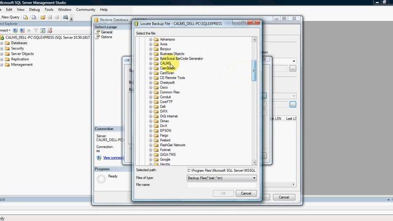Open the View menu
The image size is (393, 221).
click(20, 10)
